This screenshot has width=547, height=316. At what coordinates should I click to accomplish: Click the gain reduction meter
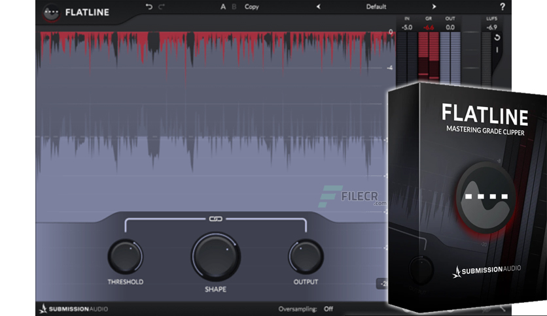(429, 57)
